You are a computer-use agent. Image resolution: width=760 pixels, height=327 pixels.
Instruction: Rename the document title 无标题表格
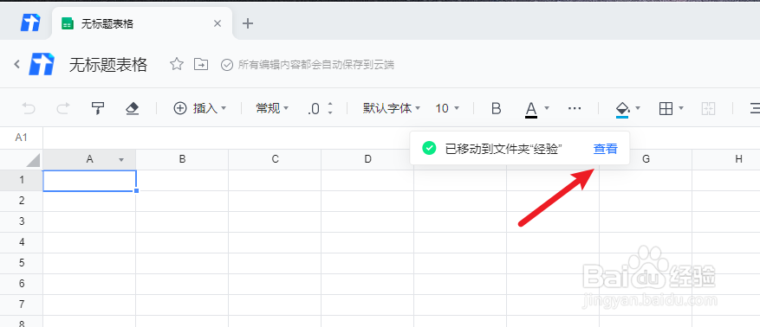[x=108, y=64]
